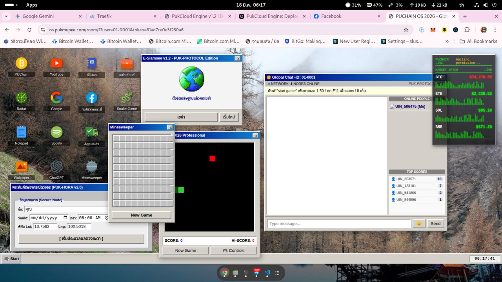The width and height of the screenshot is (502, 282).
Task: Open the Notepad desktop icon
Action: [x=21, y=132]
